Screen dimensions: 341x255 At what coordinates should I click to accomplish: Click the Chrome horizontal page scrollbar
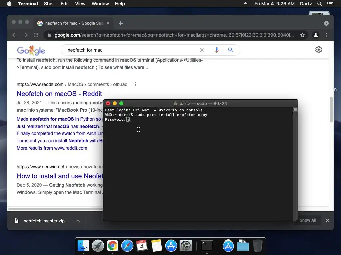click(x=56, y=209)
